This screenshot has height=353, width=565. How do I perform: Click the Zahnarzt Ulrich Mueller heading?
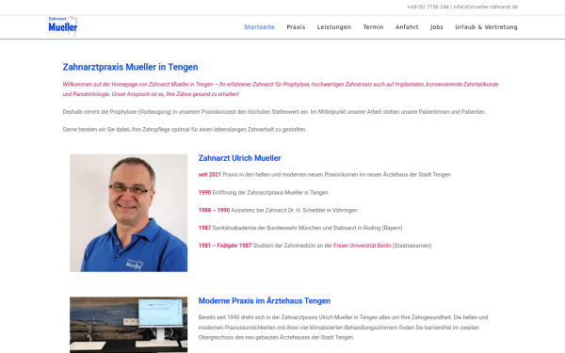pyautogui.click(x=239, y=158)
